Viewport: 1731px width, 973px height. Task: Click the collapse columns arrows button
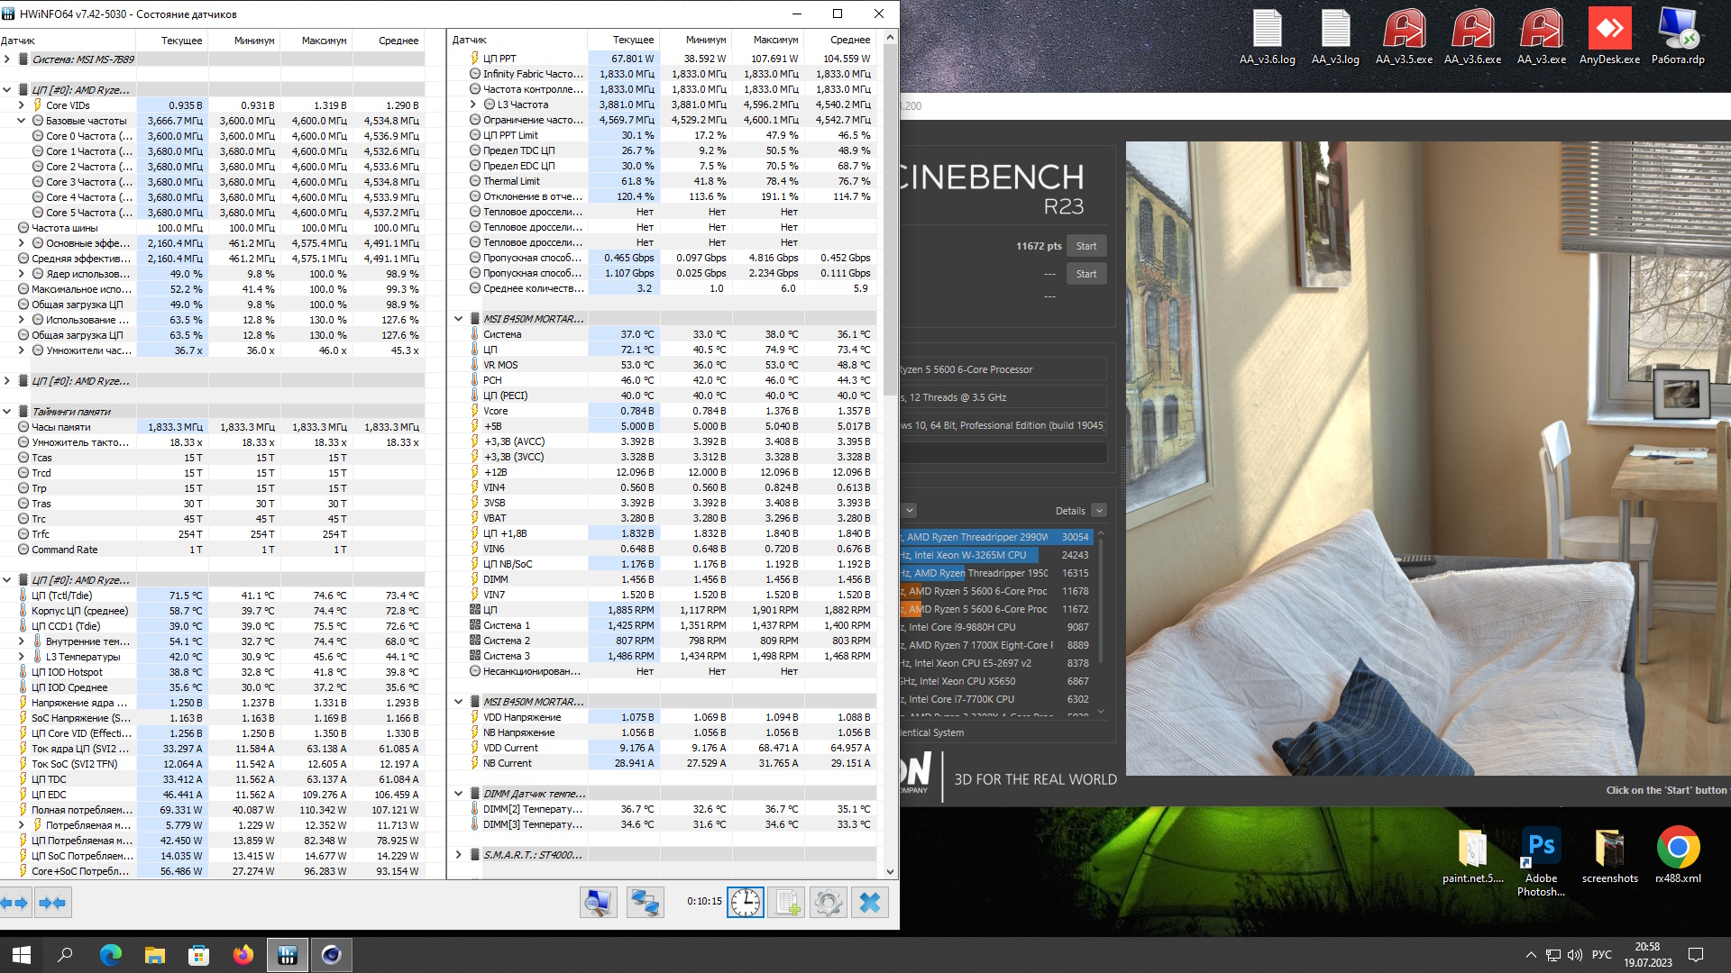(52, 903)
